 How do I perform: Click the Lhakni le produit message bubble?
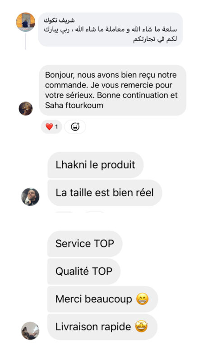[x=96, y=165]
